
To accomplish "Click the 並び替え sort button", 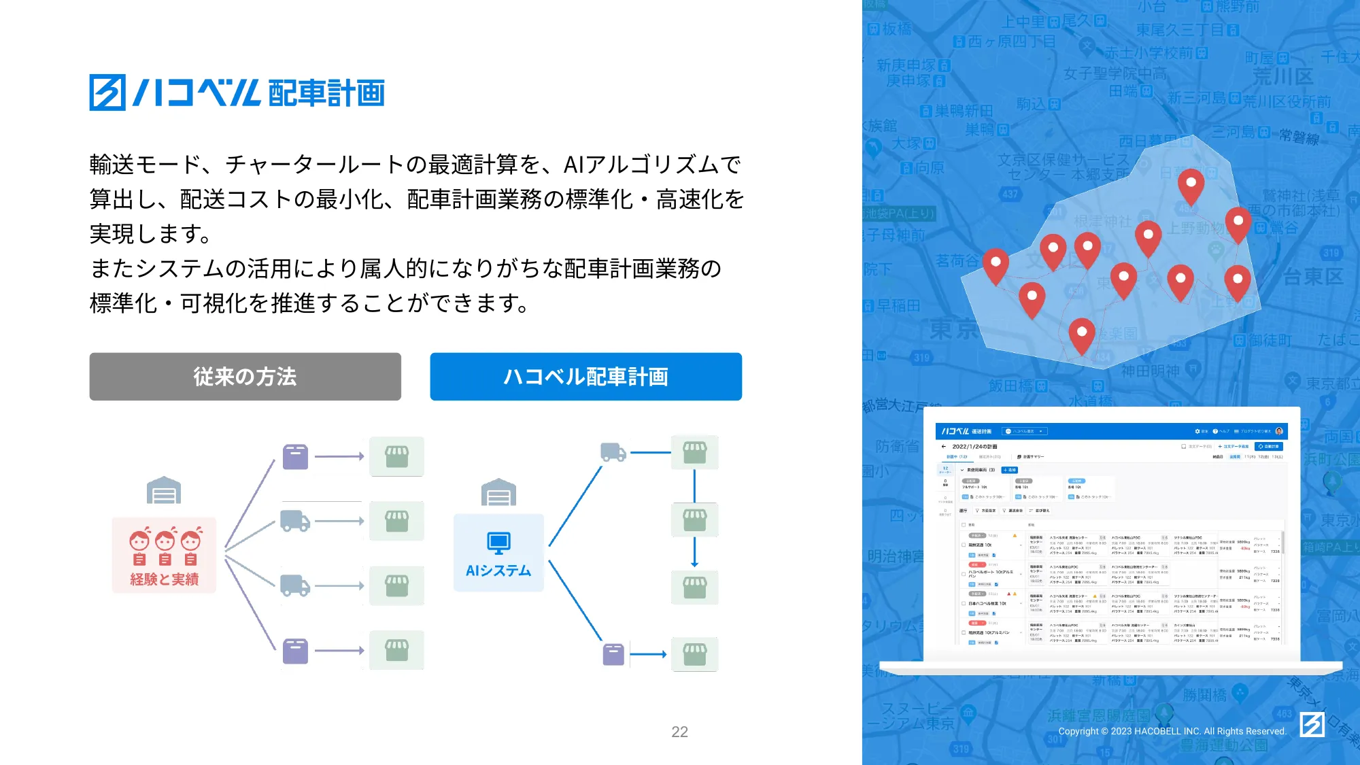I will (x=1039, y=511).
